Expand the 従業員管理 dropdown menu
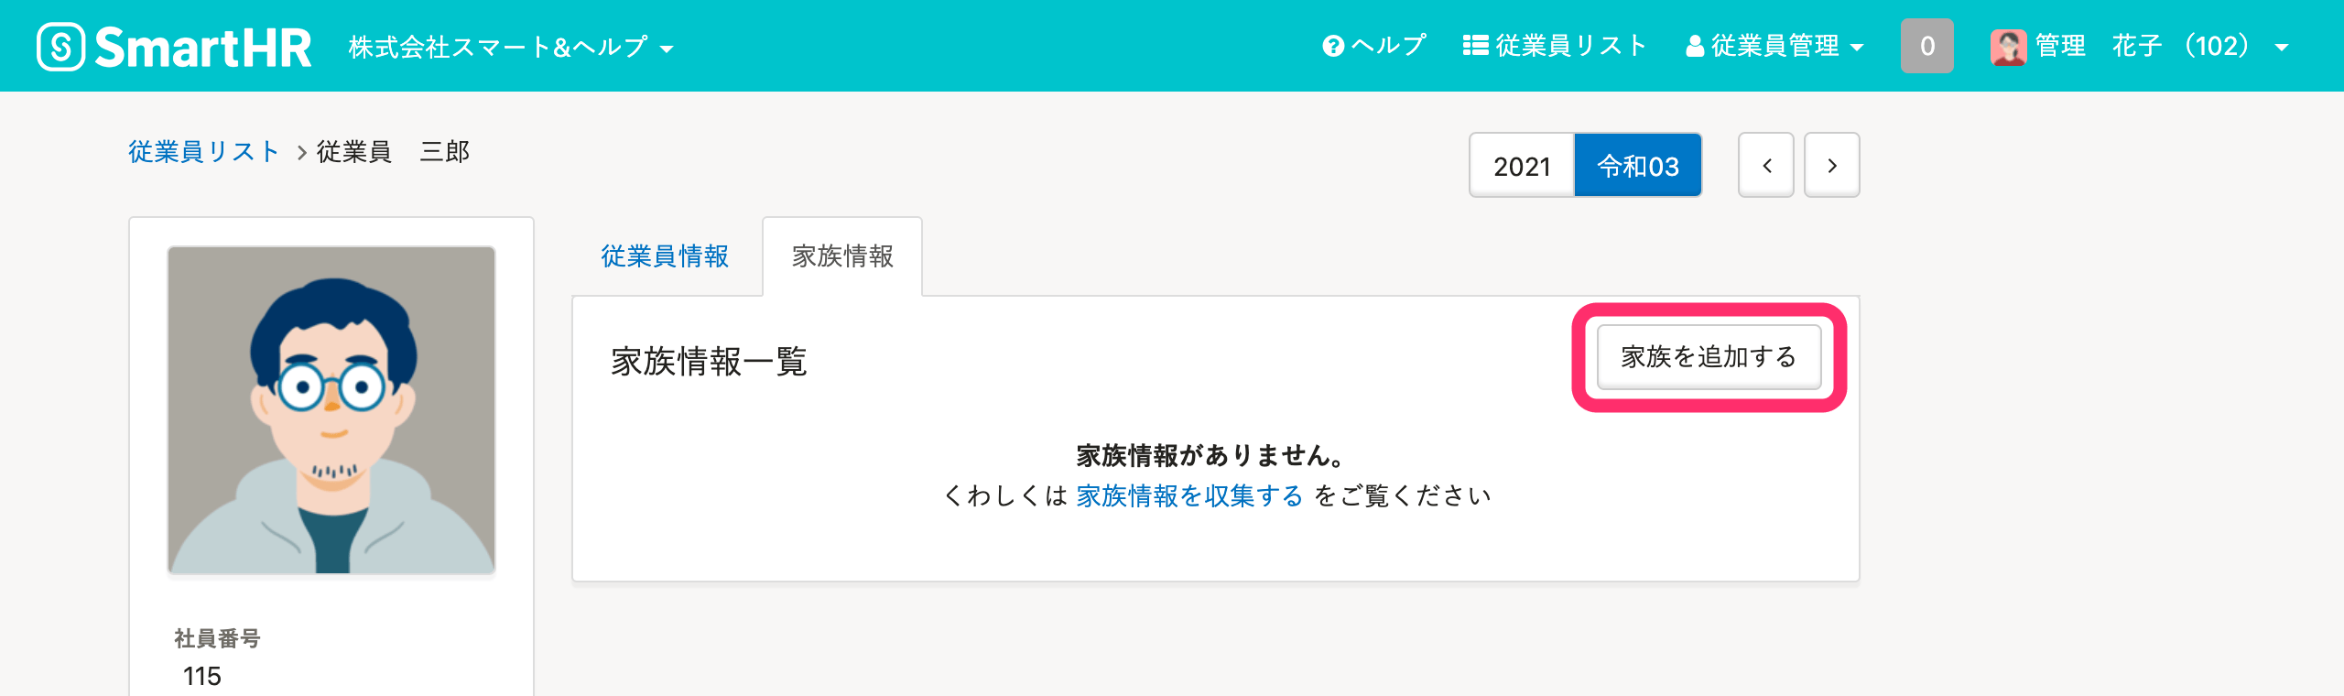The width and height of the screenshot is (2344, 696). pyautogui.click(x=1774, y=46)
